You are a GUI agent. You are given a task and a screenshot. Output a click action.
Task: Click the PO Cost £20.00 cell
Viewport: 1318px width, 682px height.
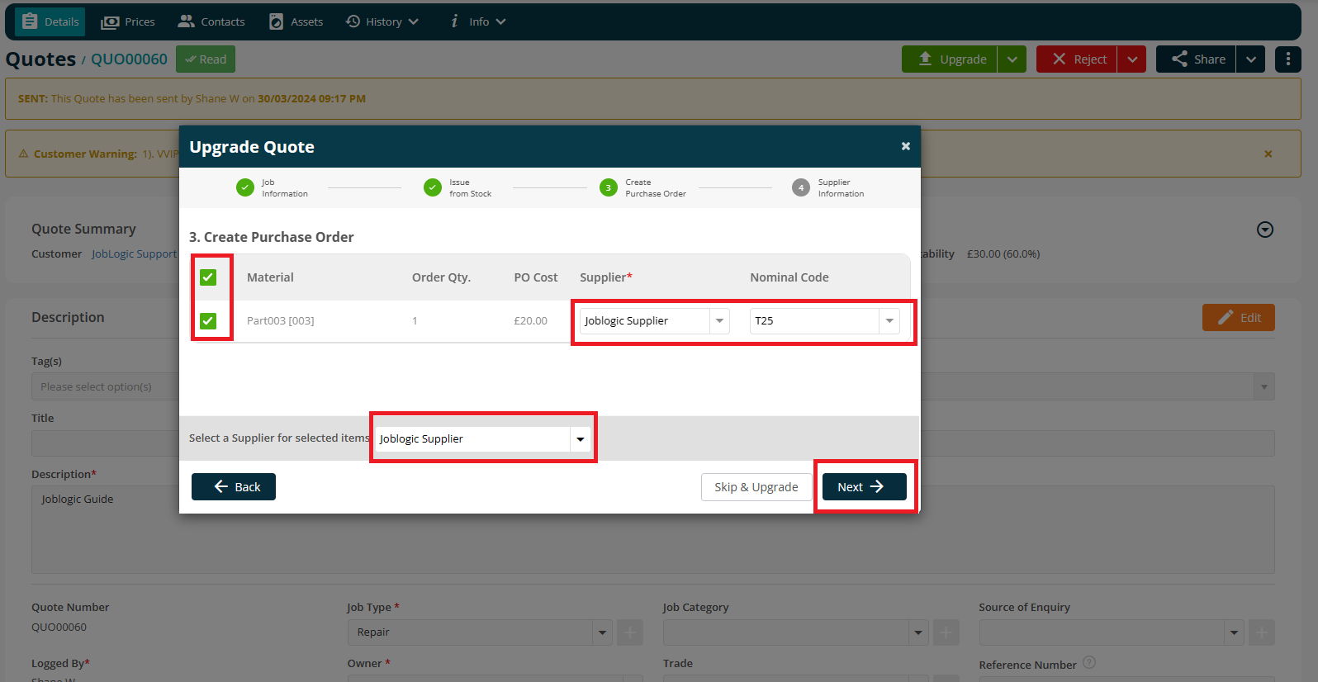530,320
